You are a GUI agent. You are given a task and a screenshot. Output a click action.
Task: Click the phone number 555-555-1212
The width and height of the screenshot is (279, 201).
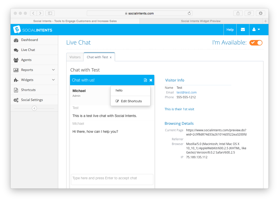pyautogui.click(x=186, y=97)
